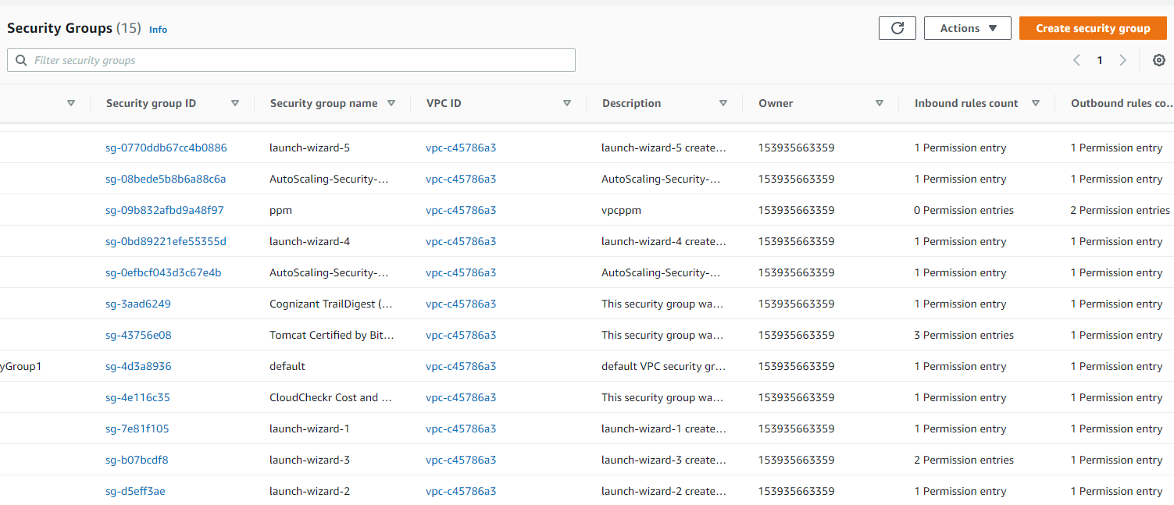Select the Create security group button
1174x505 pixels.
1093,27
